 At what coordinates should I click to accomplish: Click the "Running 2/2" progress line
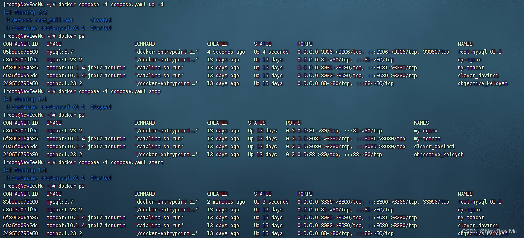click(25, 12)
